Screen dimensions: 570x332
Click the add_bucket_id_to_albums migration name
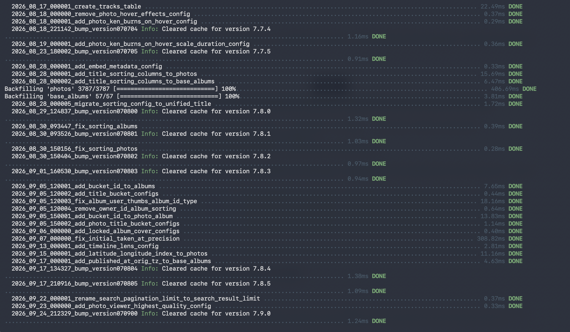click(x=83, y=186)
